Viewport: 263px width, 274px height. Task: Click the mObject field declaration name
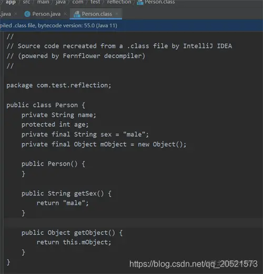(x=113, y=144)
